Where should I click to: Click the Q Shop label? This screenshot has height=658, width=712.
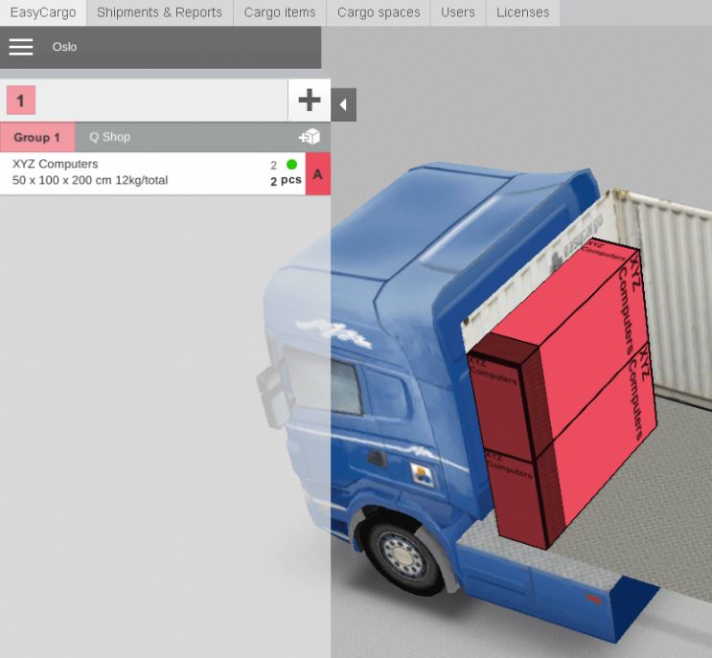[x=109, y=137]
